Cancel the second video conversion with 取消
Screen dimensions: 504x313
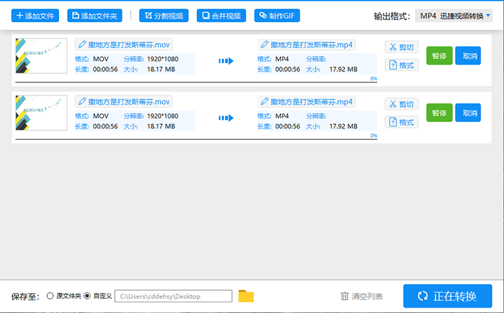point(468,113)
